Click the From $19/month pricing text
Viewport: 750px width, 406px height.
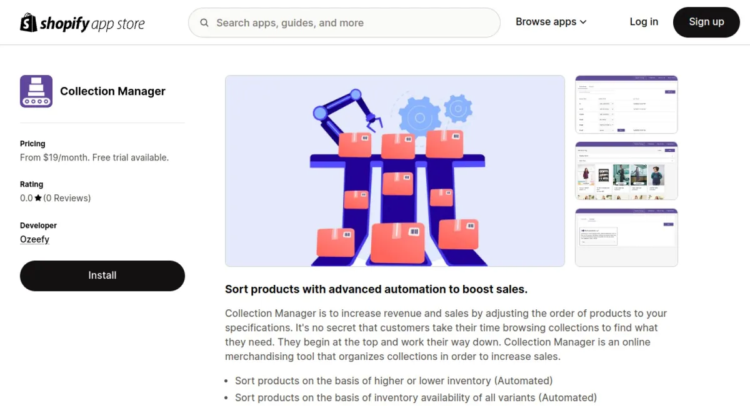(x=94, y=157)
